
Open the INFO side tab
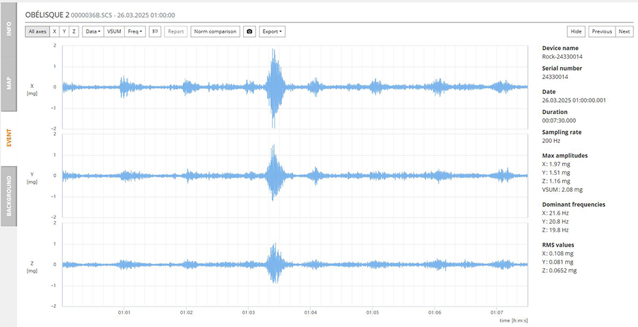pyautogui.click(x=9, y=29)
